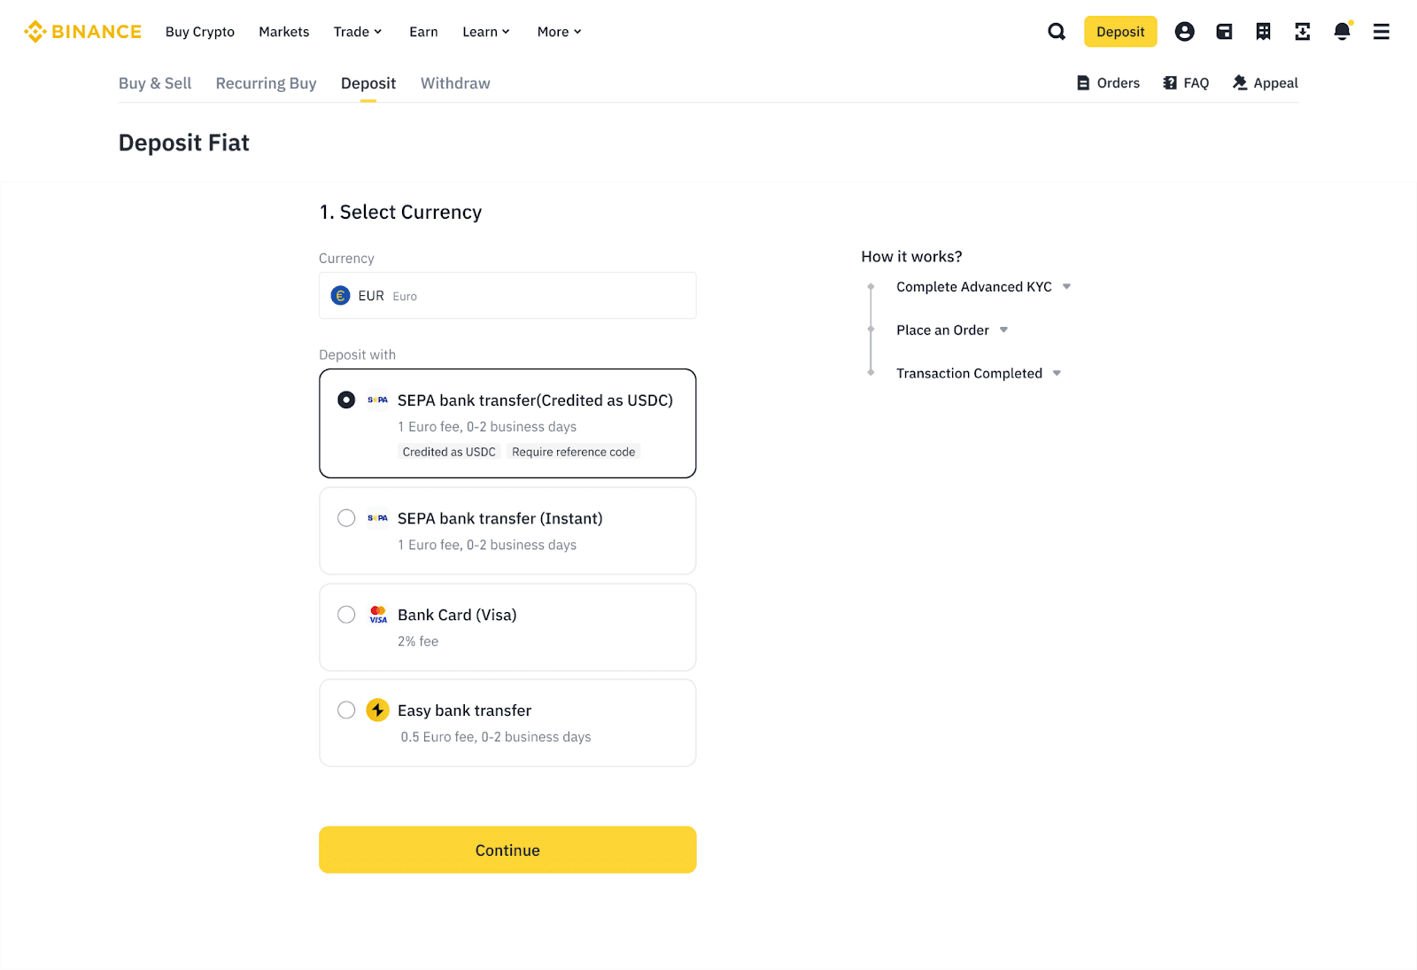The width and height of the screenshot is (1417, 970).
Task: Open the hamburger menu icon
Action: click(1381, 32)
